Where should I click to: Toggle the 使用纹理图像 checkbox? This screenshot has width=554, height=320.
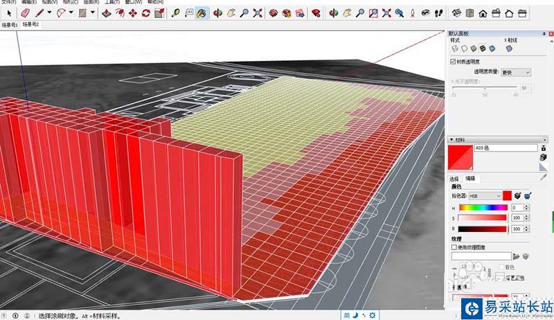(454, 247)
